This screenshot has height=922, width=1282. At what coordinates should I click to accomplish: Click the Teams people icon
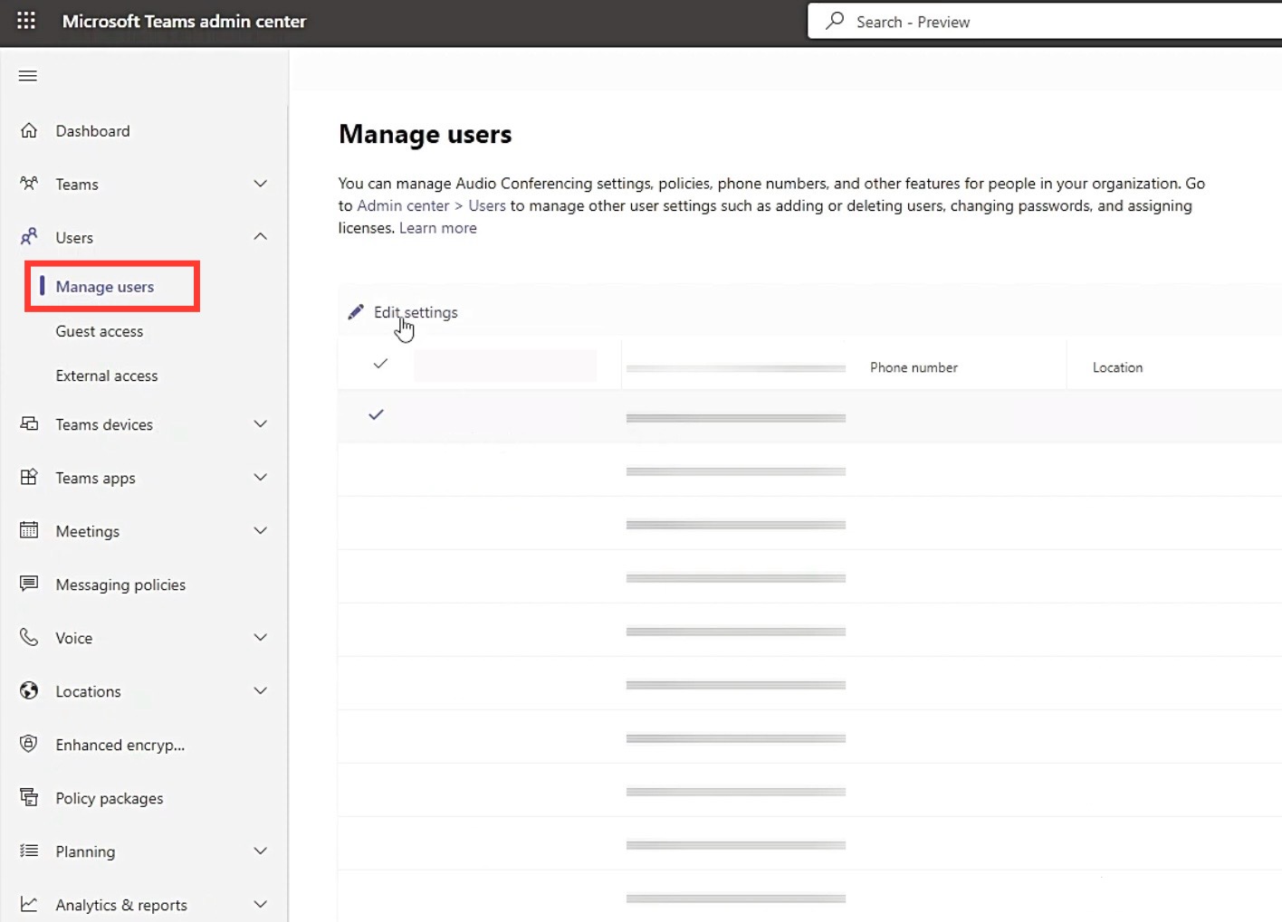tap(29, 184)
